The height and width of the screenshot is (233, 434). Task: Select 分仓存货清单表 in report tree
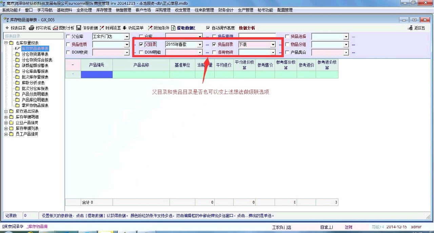35,54
